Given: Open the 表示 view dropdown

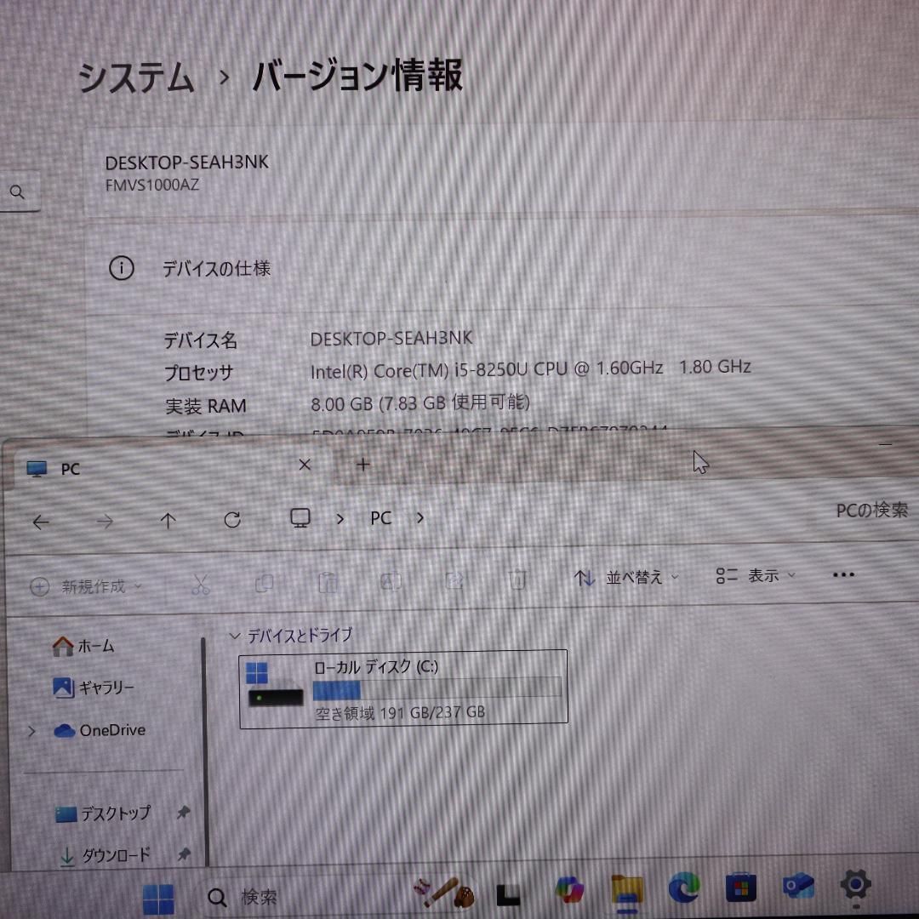Looking at the screenshot, I should pyautogui.click(x=756, y=576).
